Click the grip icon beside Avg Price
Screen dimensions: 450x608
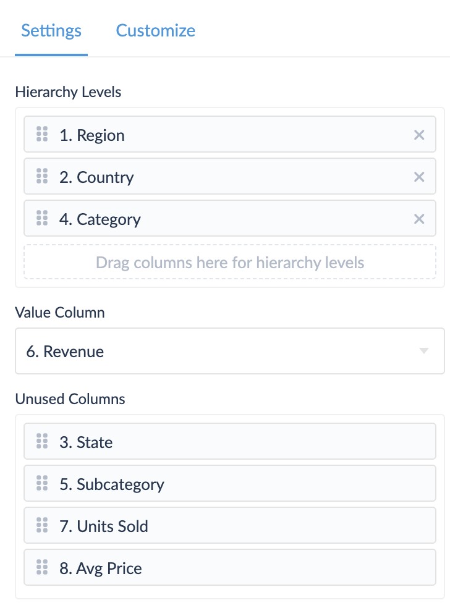[x=42, y=567]
